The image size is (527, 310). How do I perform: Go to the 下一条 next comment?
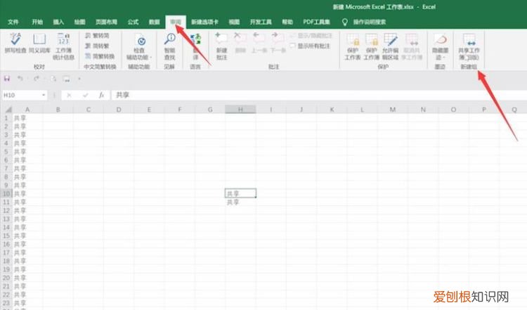pos(278,43)
